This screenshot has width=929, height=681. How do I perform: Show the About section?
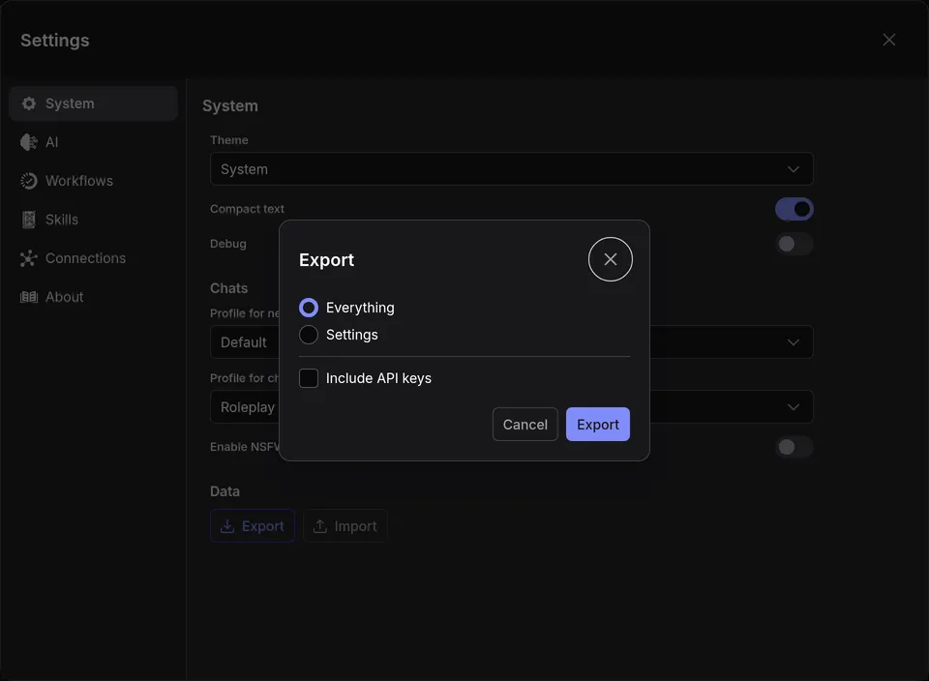(94, 297)
